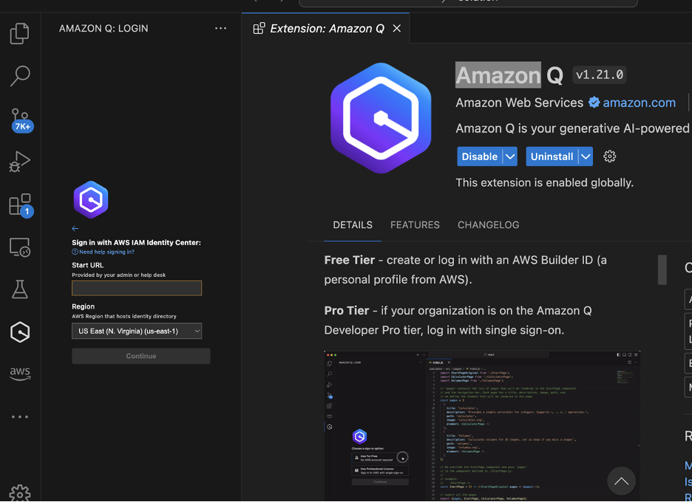Click the large Amazon Q extension logo
Image resolution: width=692 pixels, height=502 pixels.
(x=381, y=118)
